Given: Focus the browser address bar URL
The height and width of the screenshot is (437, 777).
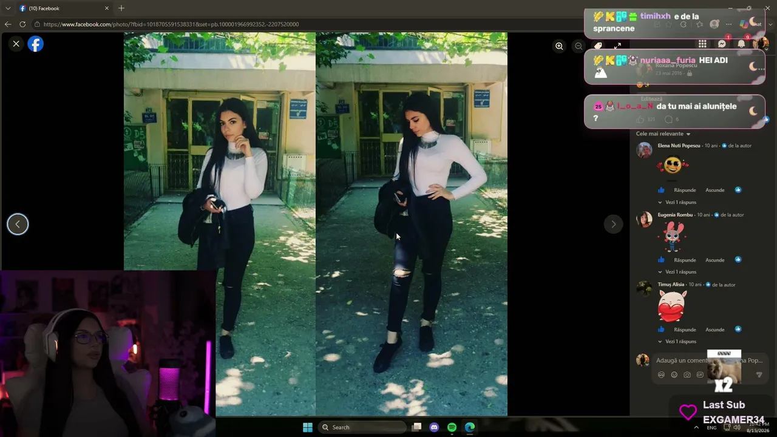Looking at the screenshot, I should click(x=171, y=24).
